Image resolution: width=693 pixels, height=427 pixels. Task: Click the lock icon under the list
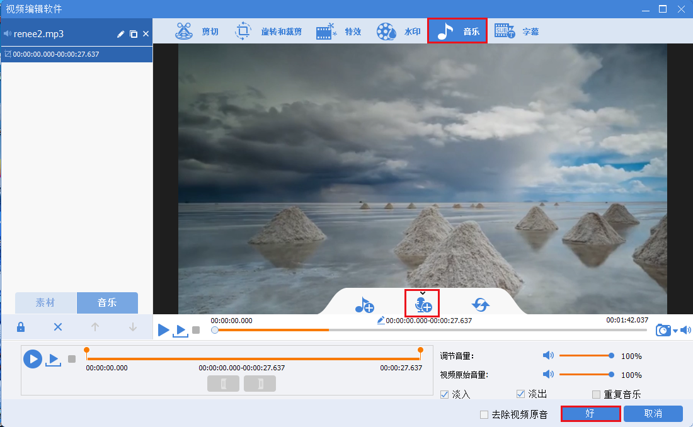coord(21,327)
